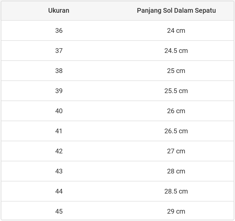This screenshot has height=221, width=235.
Task: Click the 26 cm length value
Action: [x=176, y=111]
